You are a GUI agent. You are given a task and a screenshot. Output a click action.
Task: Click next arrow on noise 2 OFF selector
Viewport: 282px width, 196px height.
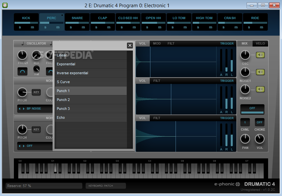[23, 146]
